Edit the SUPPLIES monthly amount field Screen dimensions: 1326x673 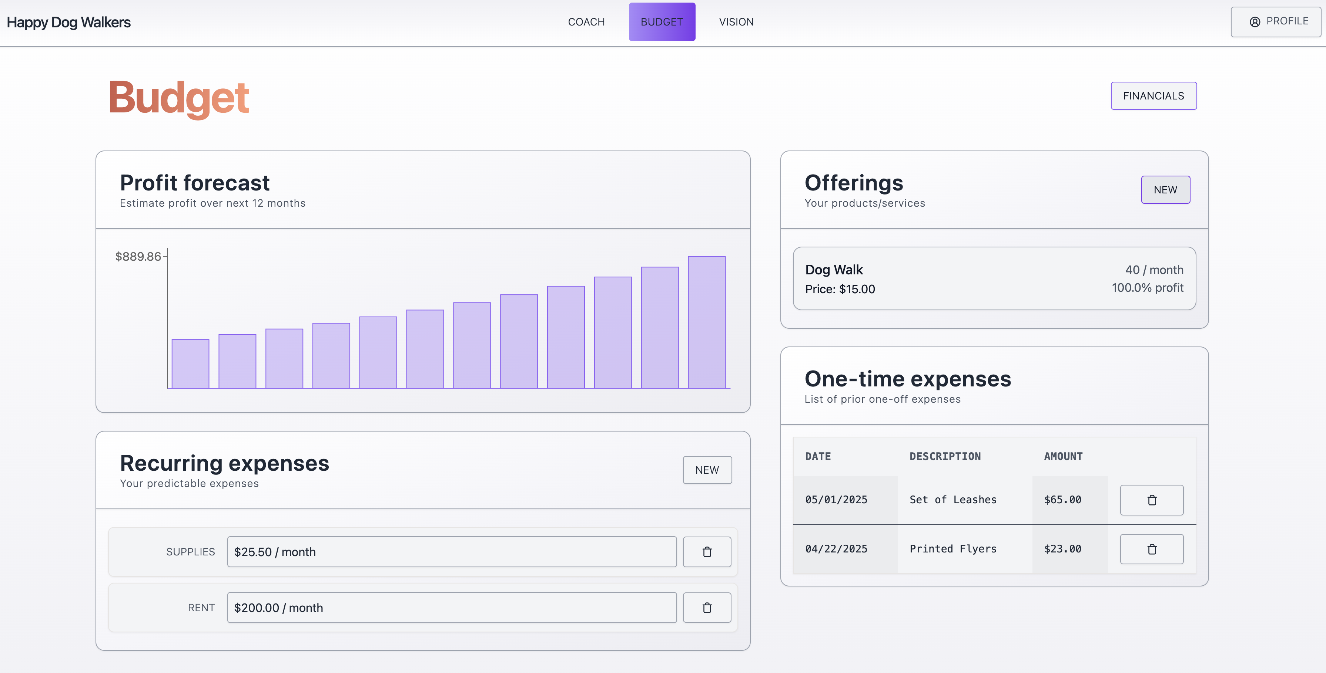[x=452, y=552]
